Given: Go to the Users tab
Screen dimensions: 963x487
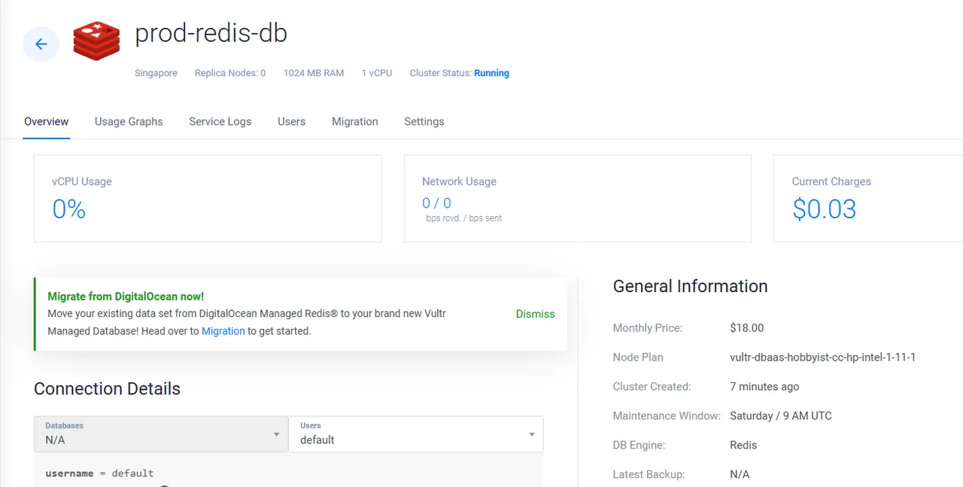Looking at the screenshot, I should 292,121.
